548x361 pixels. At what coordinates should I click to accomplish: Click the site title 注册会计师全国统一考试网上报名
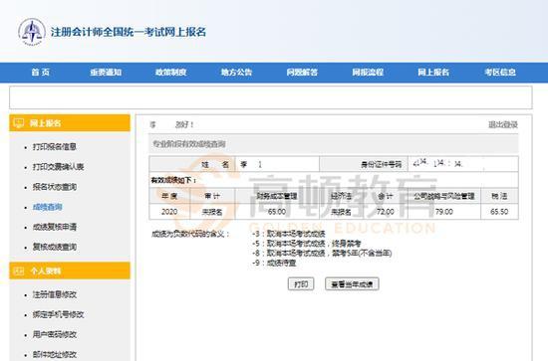[129, 32]
